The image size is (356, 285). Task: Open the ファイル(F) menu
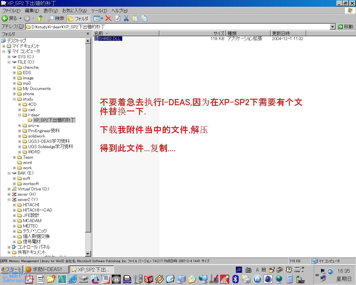click(11, 11)
